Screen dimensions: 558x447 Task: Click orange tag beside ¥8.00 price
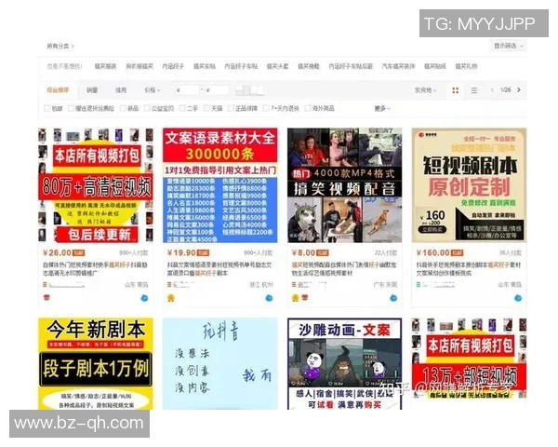click(323, 253)
